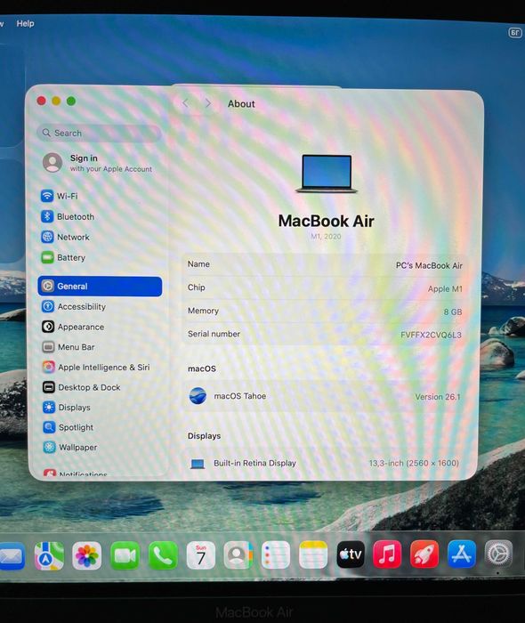Open the Help menu
The height and width of the screenshot is (623, 525).
[25, 23]
